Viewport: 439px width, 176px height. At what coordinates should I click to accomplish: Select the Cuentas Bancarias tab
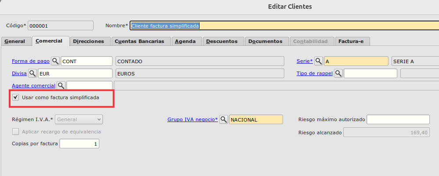139,41
